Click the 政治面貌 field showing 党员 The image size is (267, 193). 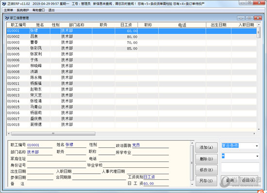tap(150, 145)
